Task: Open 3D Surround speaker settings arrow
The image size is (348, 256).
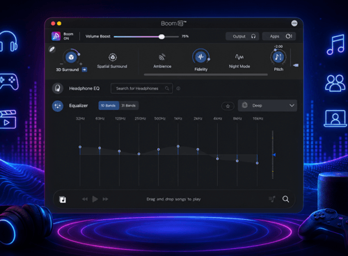Action: pos(85,70)
